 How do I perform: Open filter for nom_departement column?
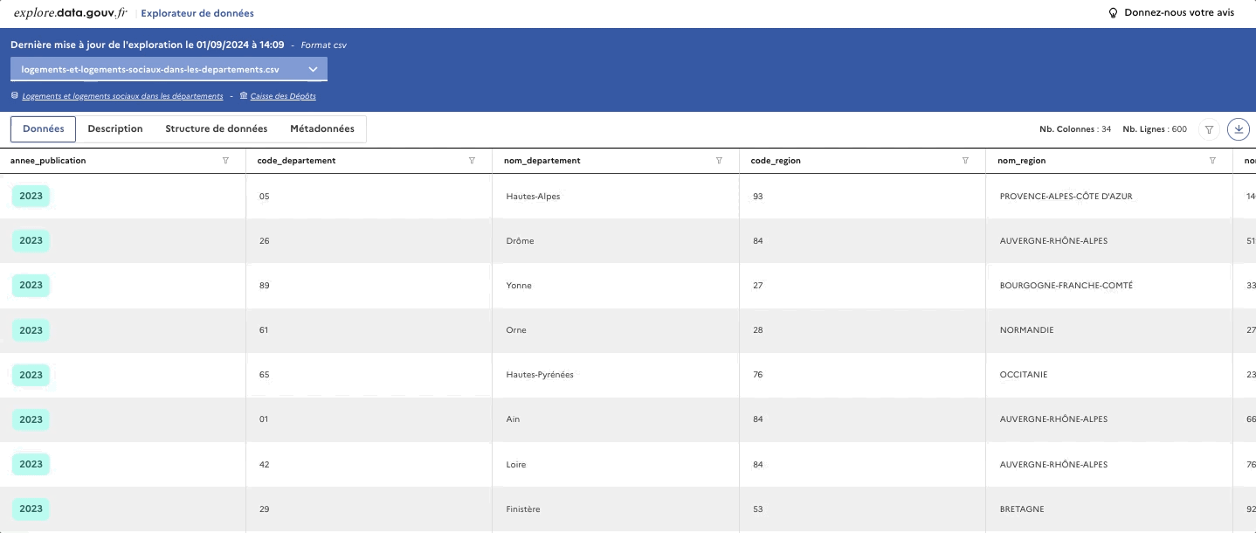719,161
